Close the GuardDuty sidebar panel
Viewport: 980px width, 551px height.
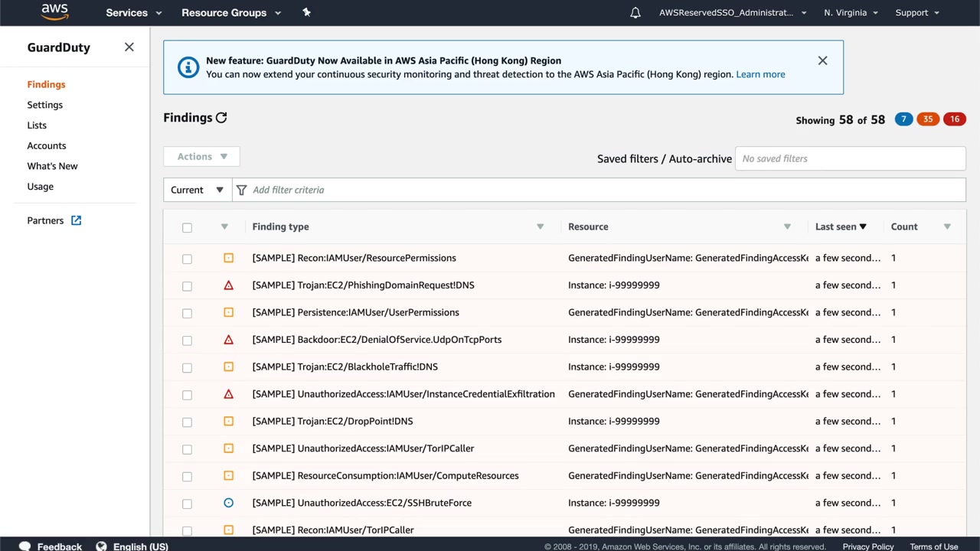coord(129,47)
